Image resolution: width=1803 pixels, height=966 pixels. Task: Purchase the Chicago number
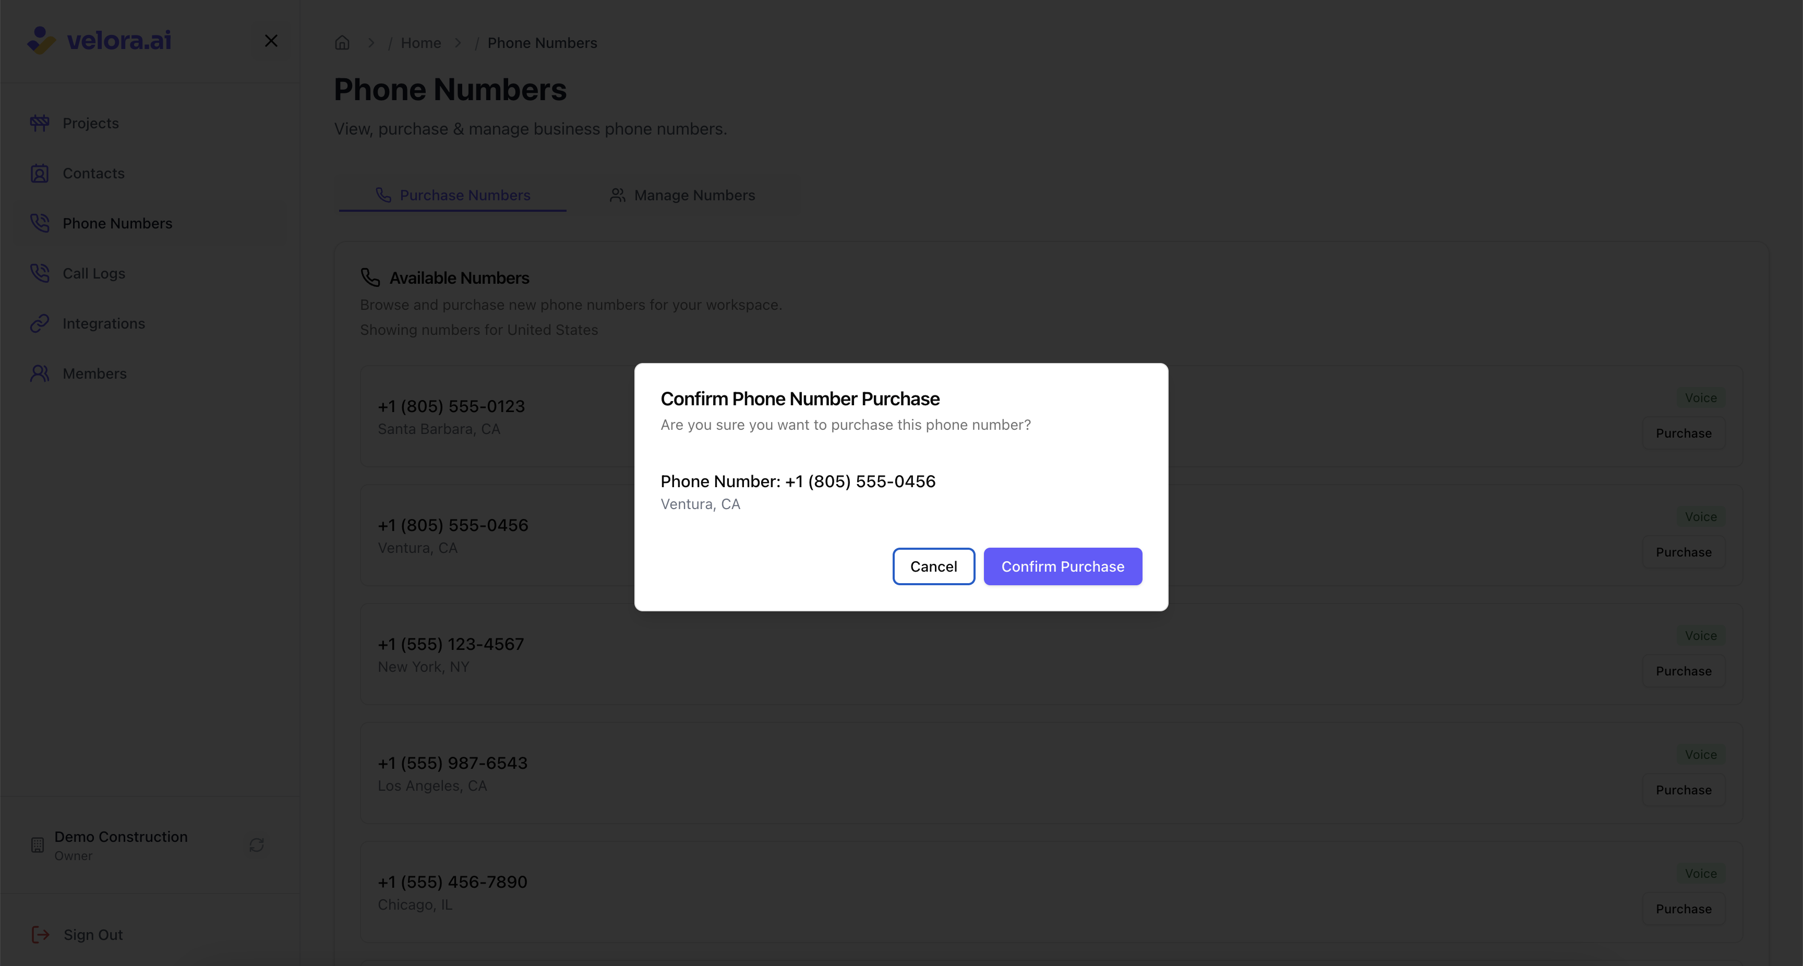click(1684, 909)
